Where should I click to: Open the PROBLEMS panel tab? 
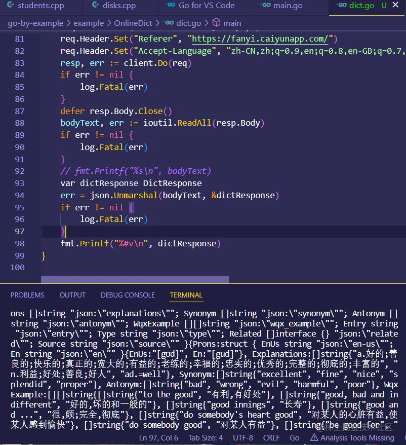click(27, 295)
